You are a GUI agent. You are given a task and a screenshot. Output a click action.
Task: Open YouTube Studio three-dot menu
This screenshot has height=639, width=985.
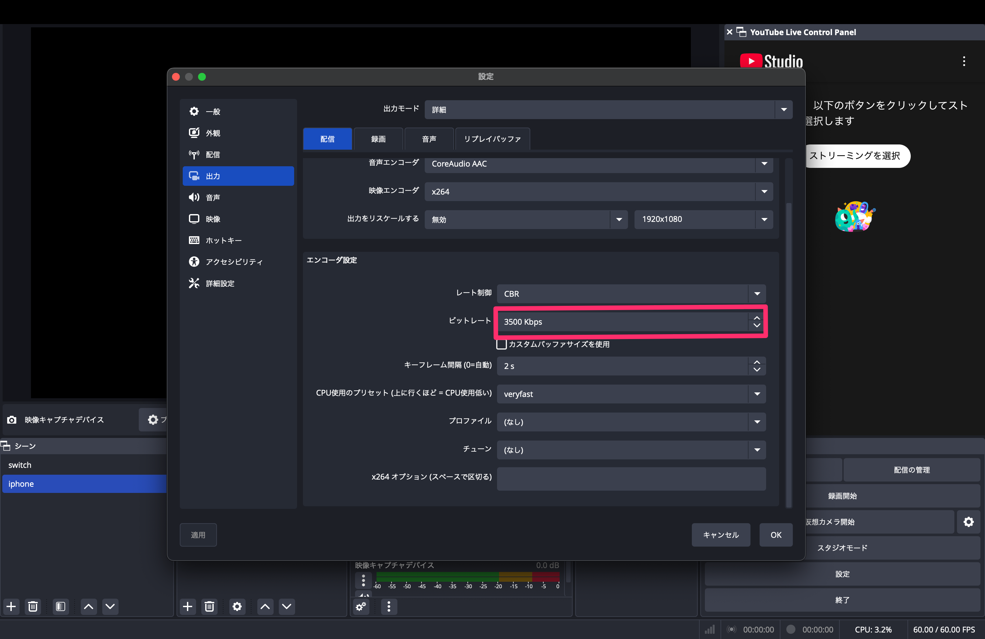coord(964,61)
